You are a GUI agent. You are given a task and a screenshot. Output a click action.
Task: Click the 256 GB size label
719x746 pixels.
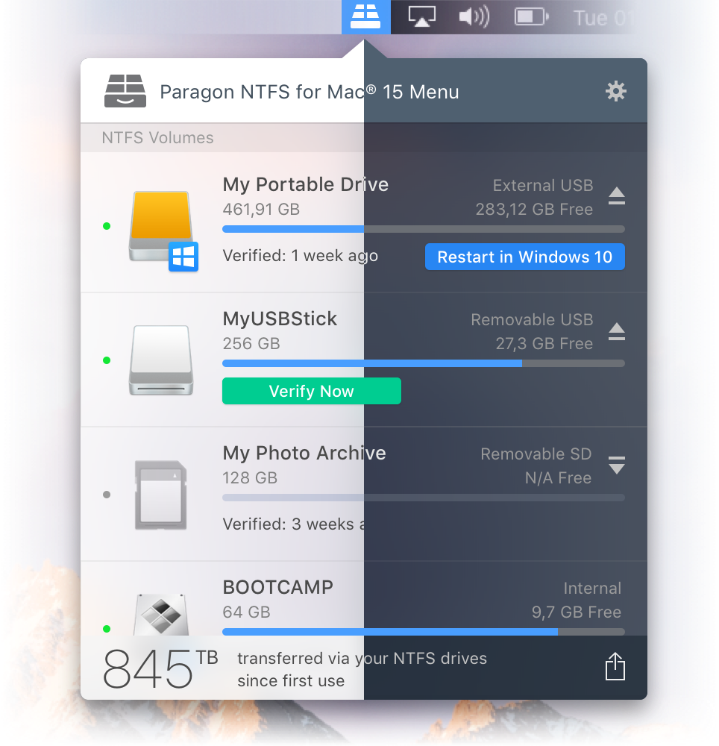pyautogui.click(x=251, y=343)
